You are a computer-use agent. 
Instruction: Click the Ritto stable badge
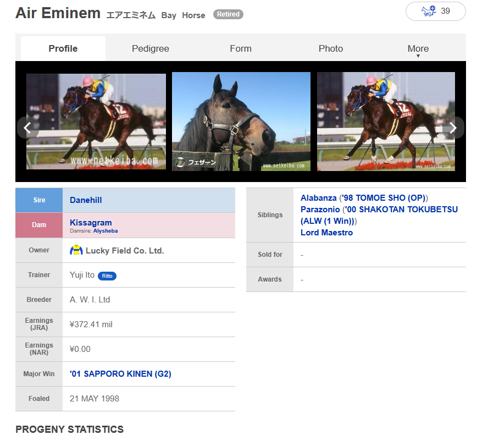tap(107, 276)
